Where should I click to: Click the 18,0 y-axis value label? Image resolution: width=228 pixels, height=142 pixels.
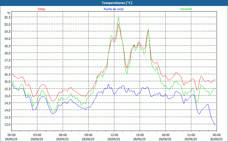[x=7, y=53]
